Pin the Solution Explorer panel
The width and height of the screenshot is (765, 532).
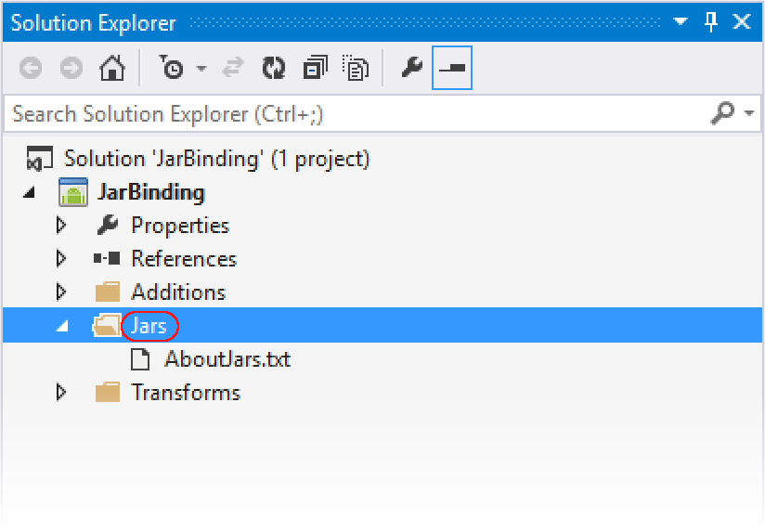(711, 22)
